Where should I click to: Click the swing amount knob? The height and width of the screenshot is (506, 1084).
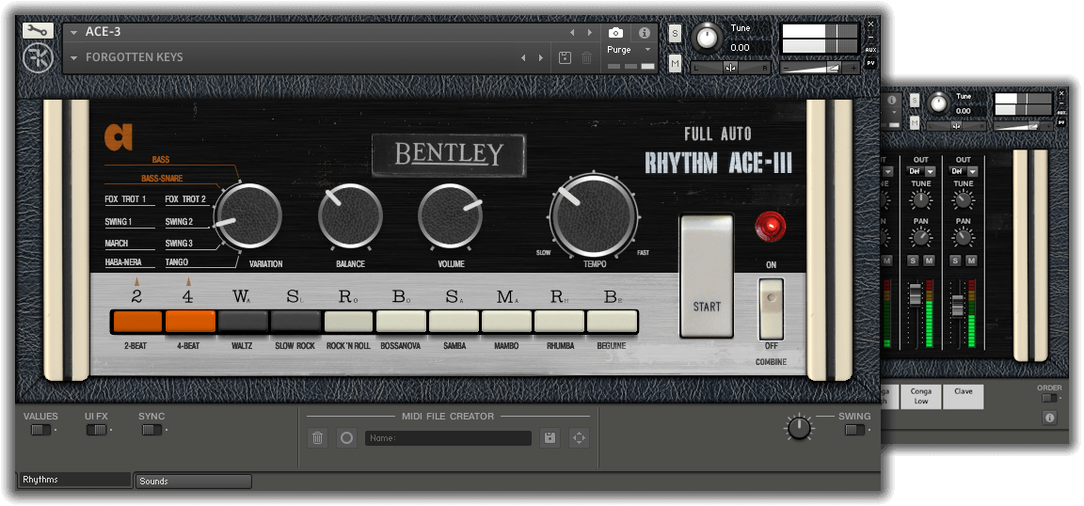[x=799, y=427]
